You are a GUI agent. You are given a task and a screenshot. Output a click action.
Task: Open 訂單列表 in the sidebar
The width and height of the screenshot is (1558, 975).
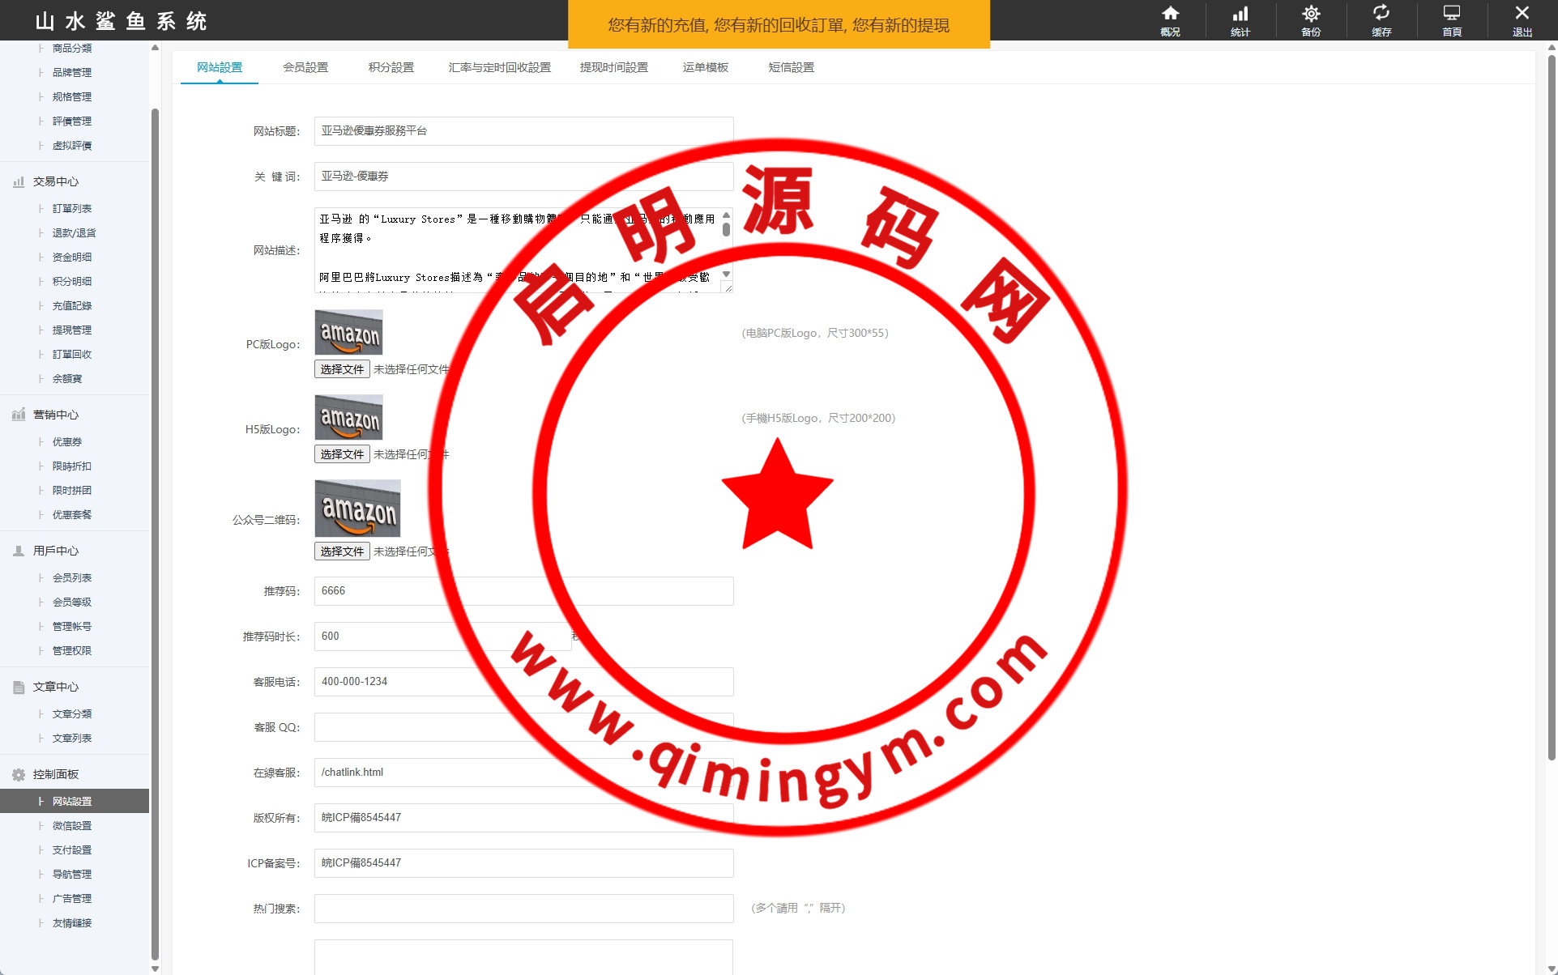[x=72, y=209]
